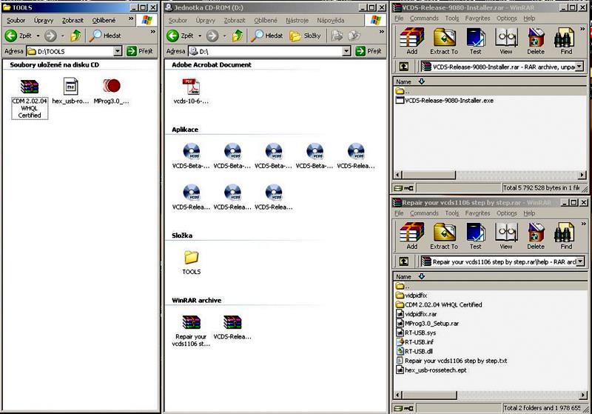The height and width of the screenshot is (414, 592).
Task: Open Favorites menu in Repair vcds1106 WinRAR window
Action: [477, 213]
